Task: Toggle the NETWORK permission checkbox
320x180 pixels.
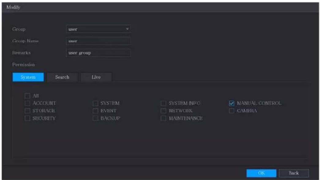Action: [x=164, y=111]
